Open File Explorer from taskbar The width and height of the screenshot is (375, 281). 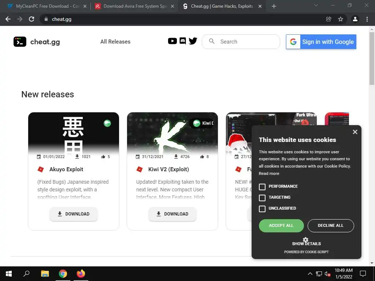(x=45, y=274)
